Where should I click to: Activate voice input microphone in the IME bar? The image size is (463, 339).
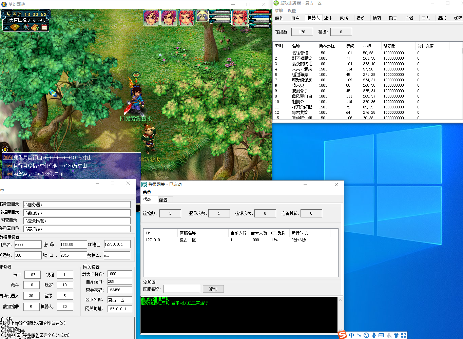point(373,335)
